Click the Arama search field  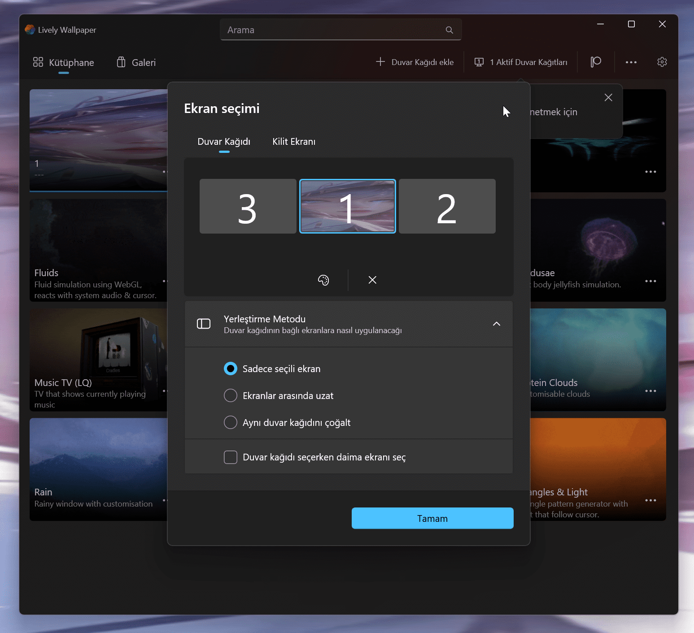click(x=332, y=30)
